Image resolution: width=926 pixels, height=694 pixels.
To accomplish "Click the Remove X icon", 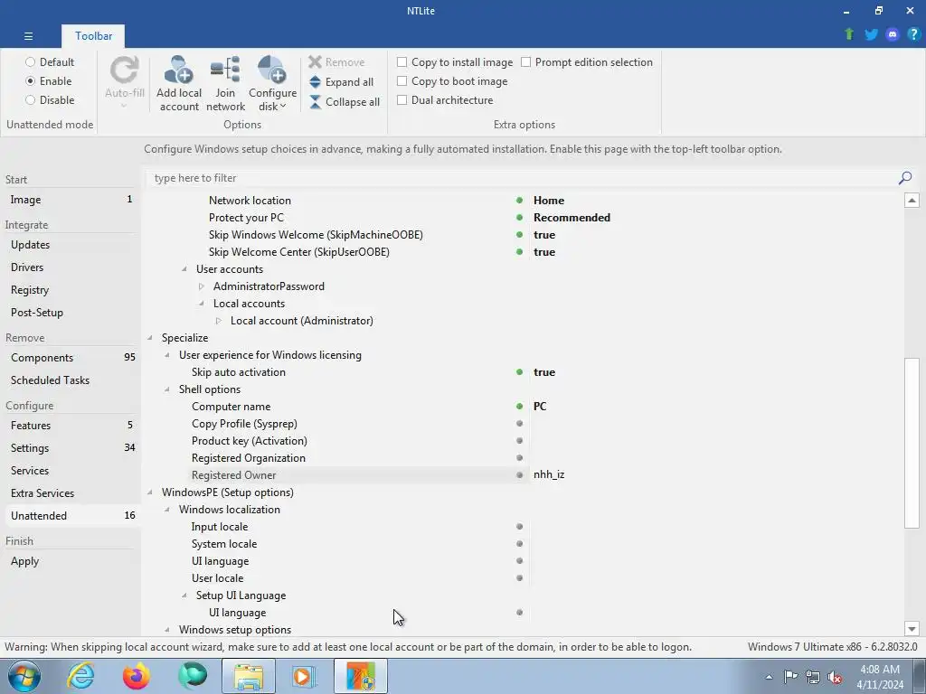I will 316,62.
